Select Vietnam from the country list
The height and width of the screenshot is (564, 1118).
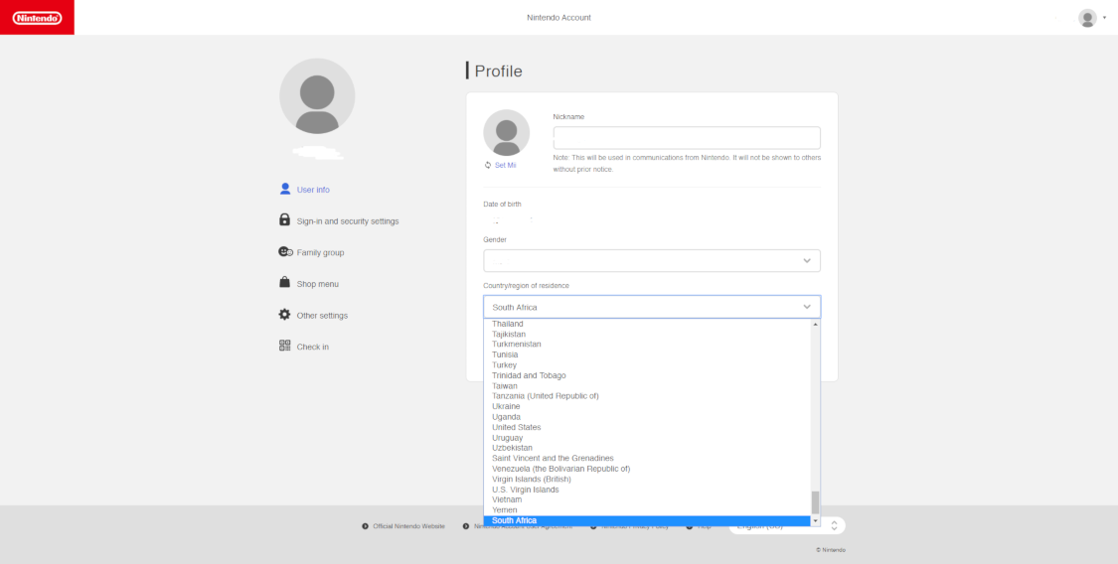(x=647, y=499)
